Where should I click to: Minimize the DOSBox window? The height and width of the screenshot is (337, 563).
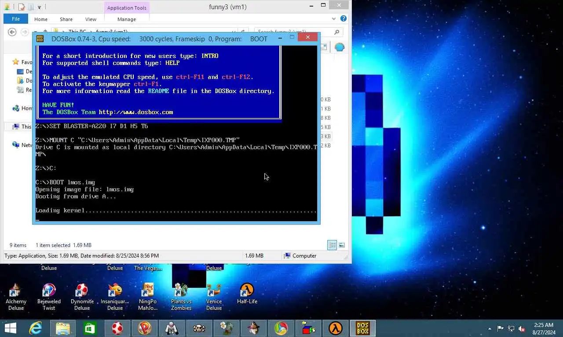pyautogui.click(x=280, y=38)
